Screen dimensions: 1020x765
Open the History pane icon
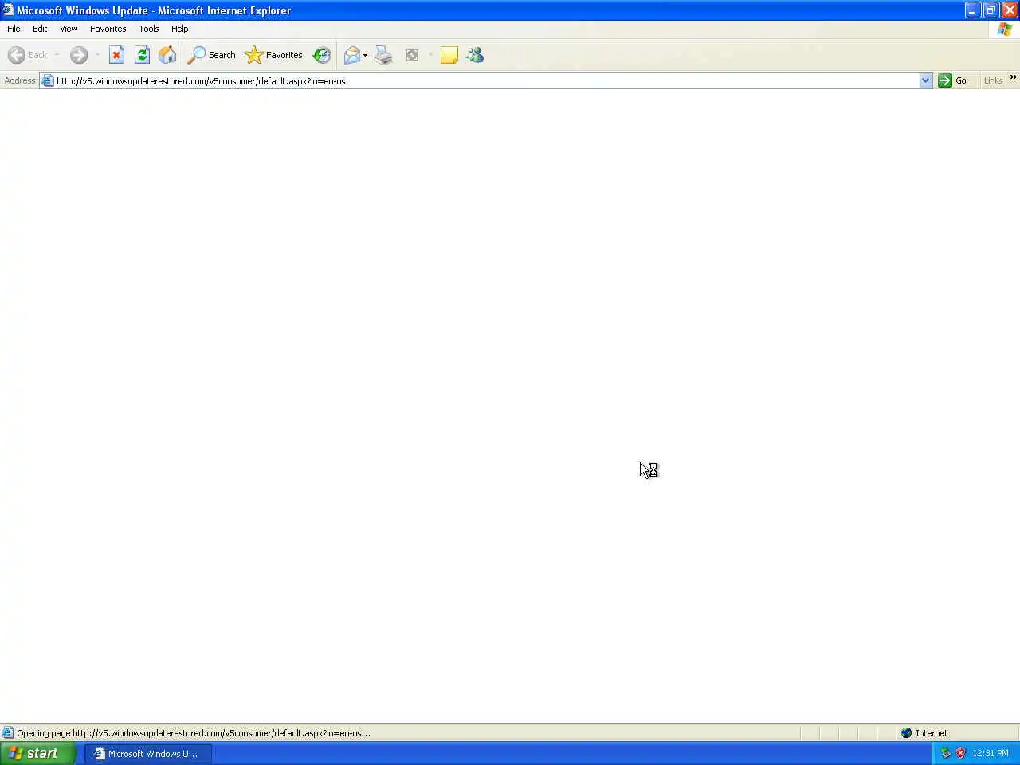[x=322, y=55]
